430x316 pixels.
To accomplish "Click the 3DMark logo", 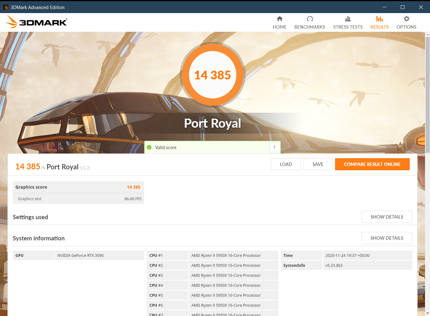I will 36,21.
